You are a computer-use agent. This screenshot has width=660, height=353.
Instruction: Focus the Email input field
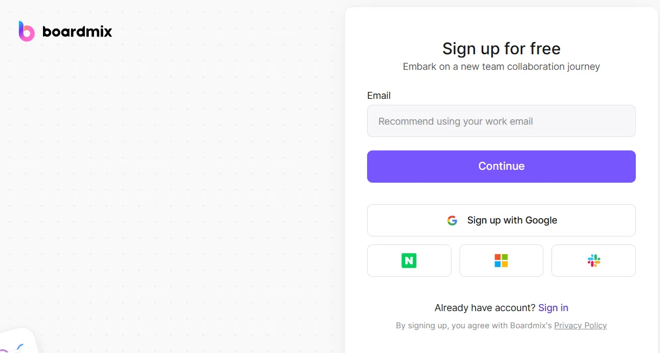(x=501, y=121)
